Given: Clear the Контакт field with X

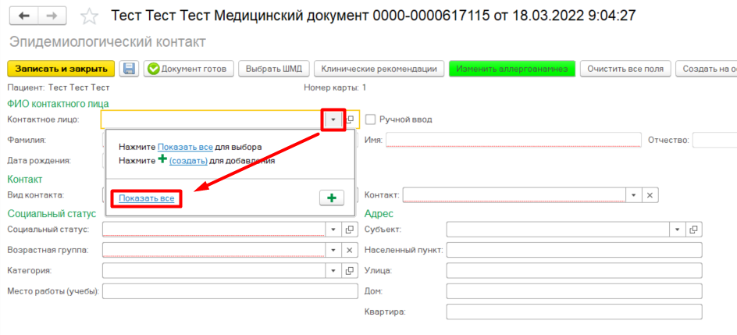Looking at the screenshot, I should [x=652, y=195].
